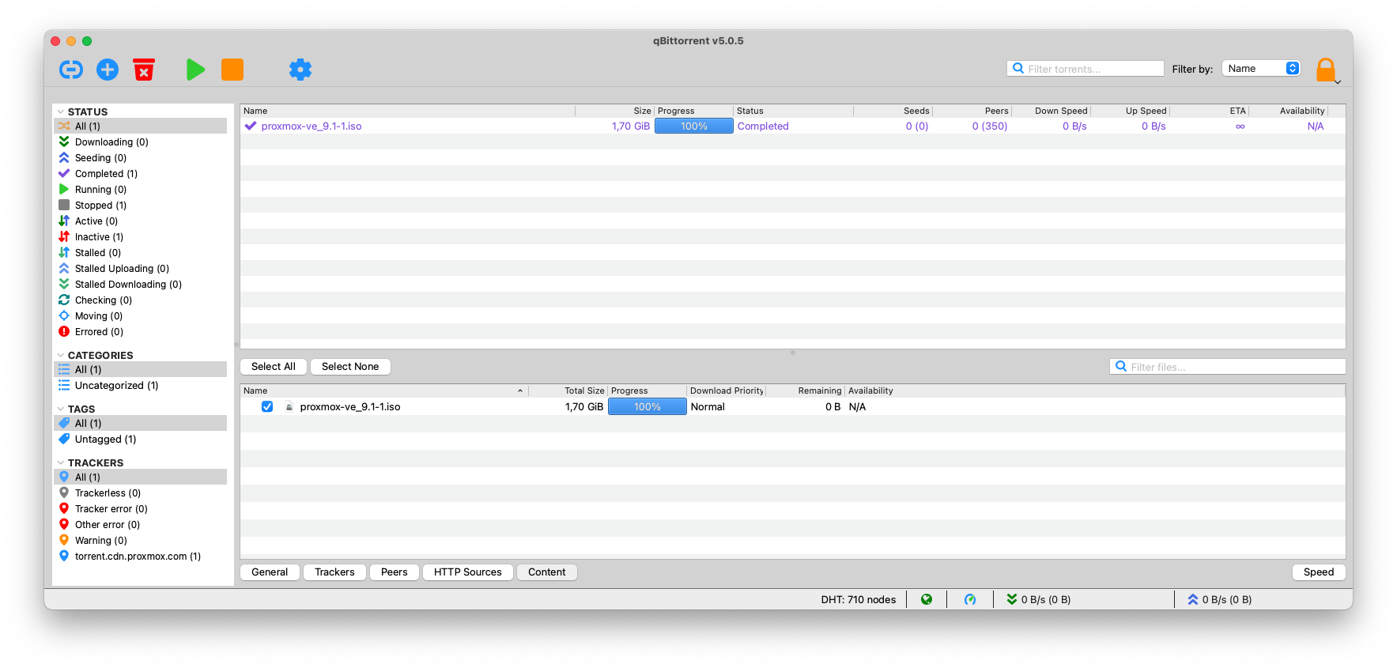1397x668 pixels.
Task: Open the Filter by Name dropdown
Action: (1261, 69)
